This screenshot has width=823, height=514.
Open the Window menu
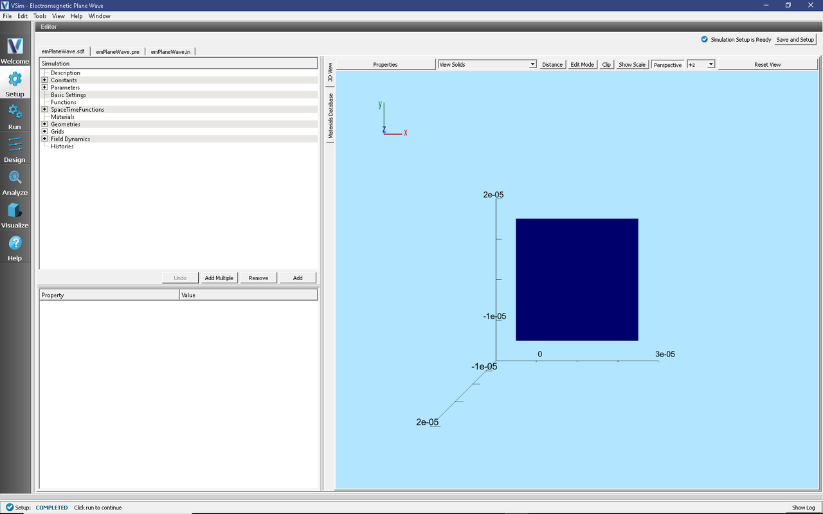[x=99, y=16]
